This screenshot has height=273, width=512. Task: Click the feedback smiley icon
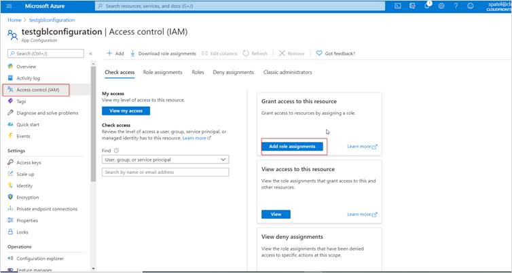[x=471, y=6]
